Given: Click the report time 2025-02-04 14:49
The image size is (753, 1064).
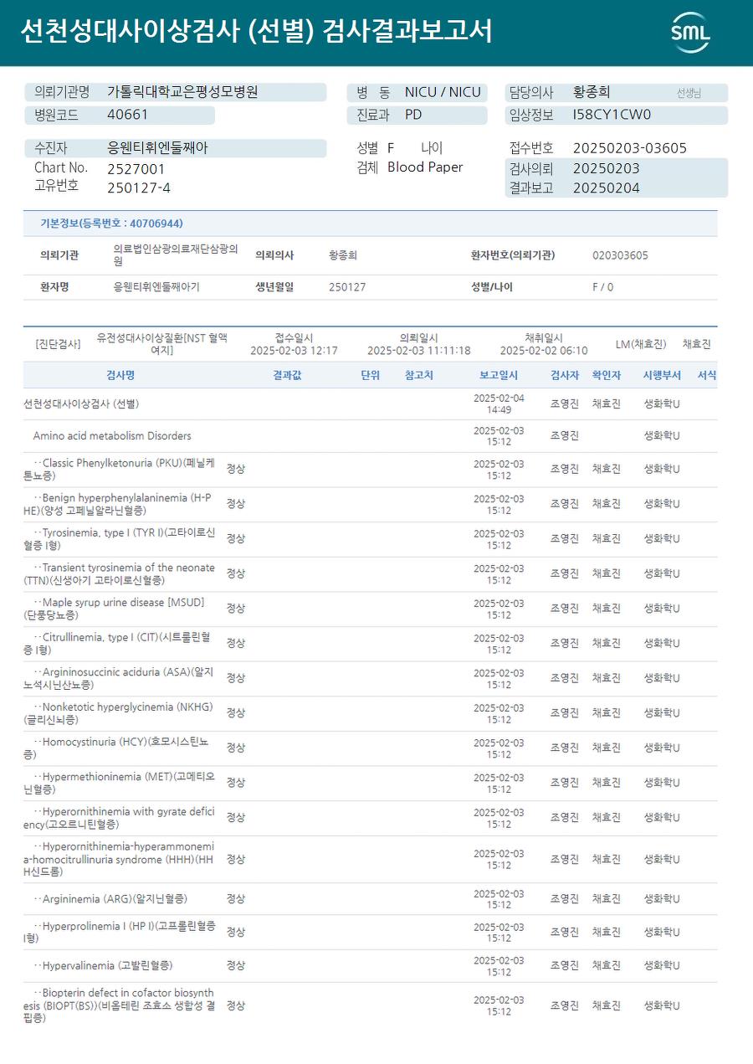Looking at the screenshot, I should click(499, 403).
